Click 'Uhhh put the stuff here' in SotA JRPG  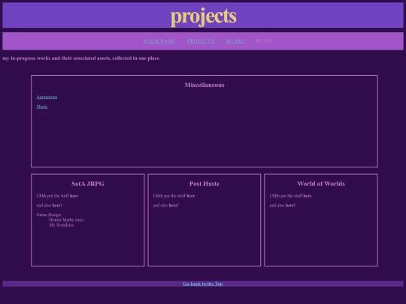pos(57,196)
